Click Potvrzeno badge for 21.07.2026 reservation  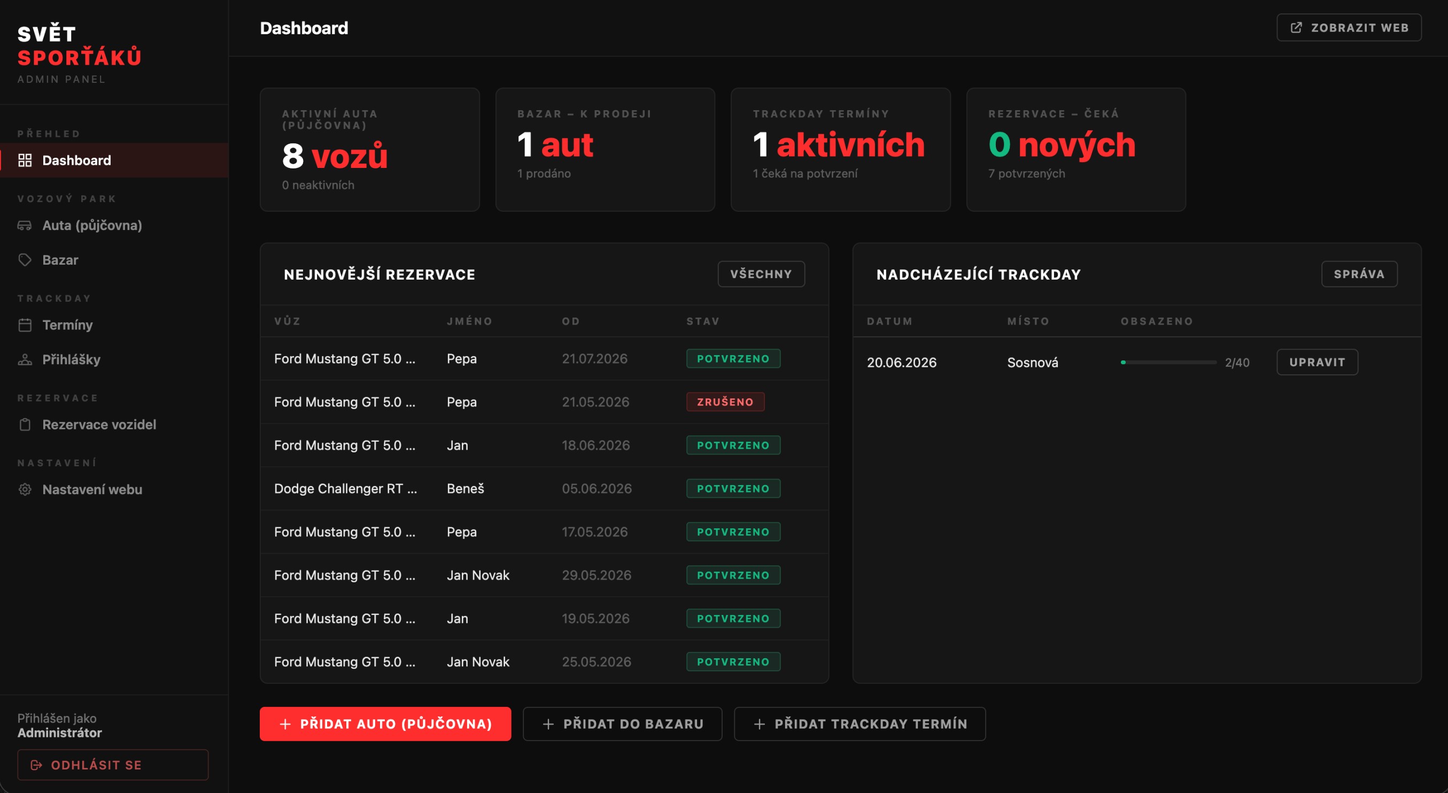click(x=733, y=359)
